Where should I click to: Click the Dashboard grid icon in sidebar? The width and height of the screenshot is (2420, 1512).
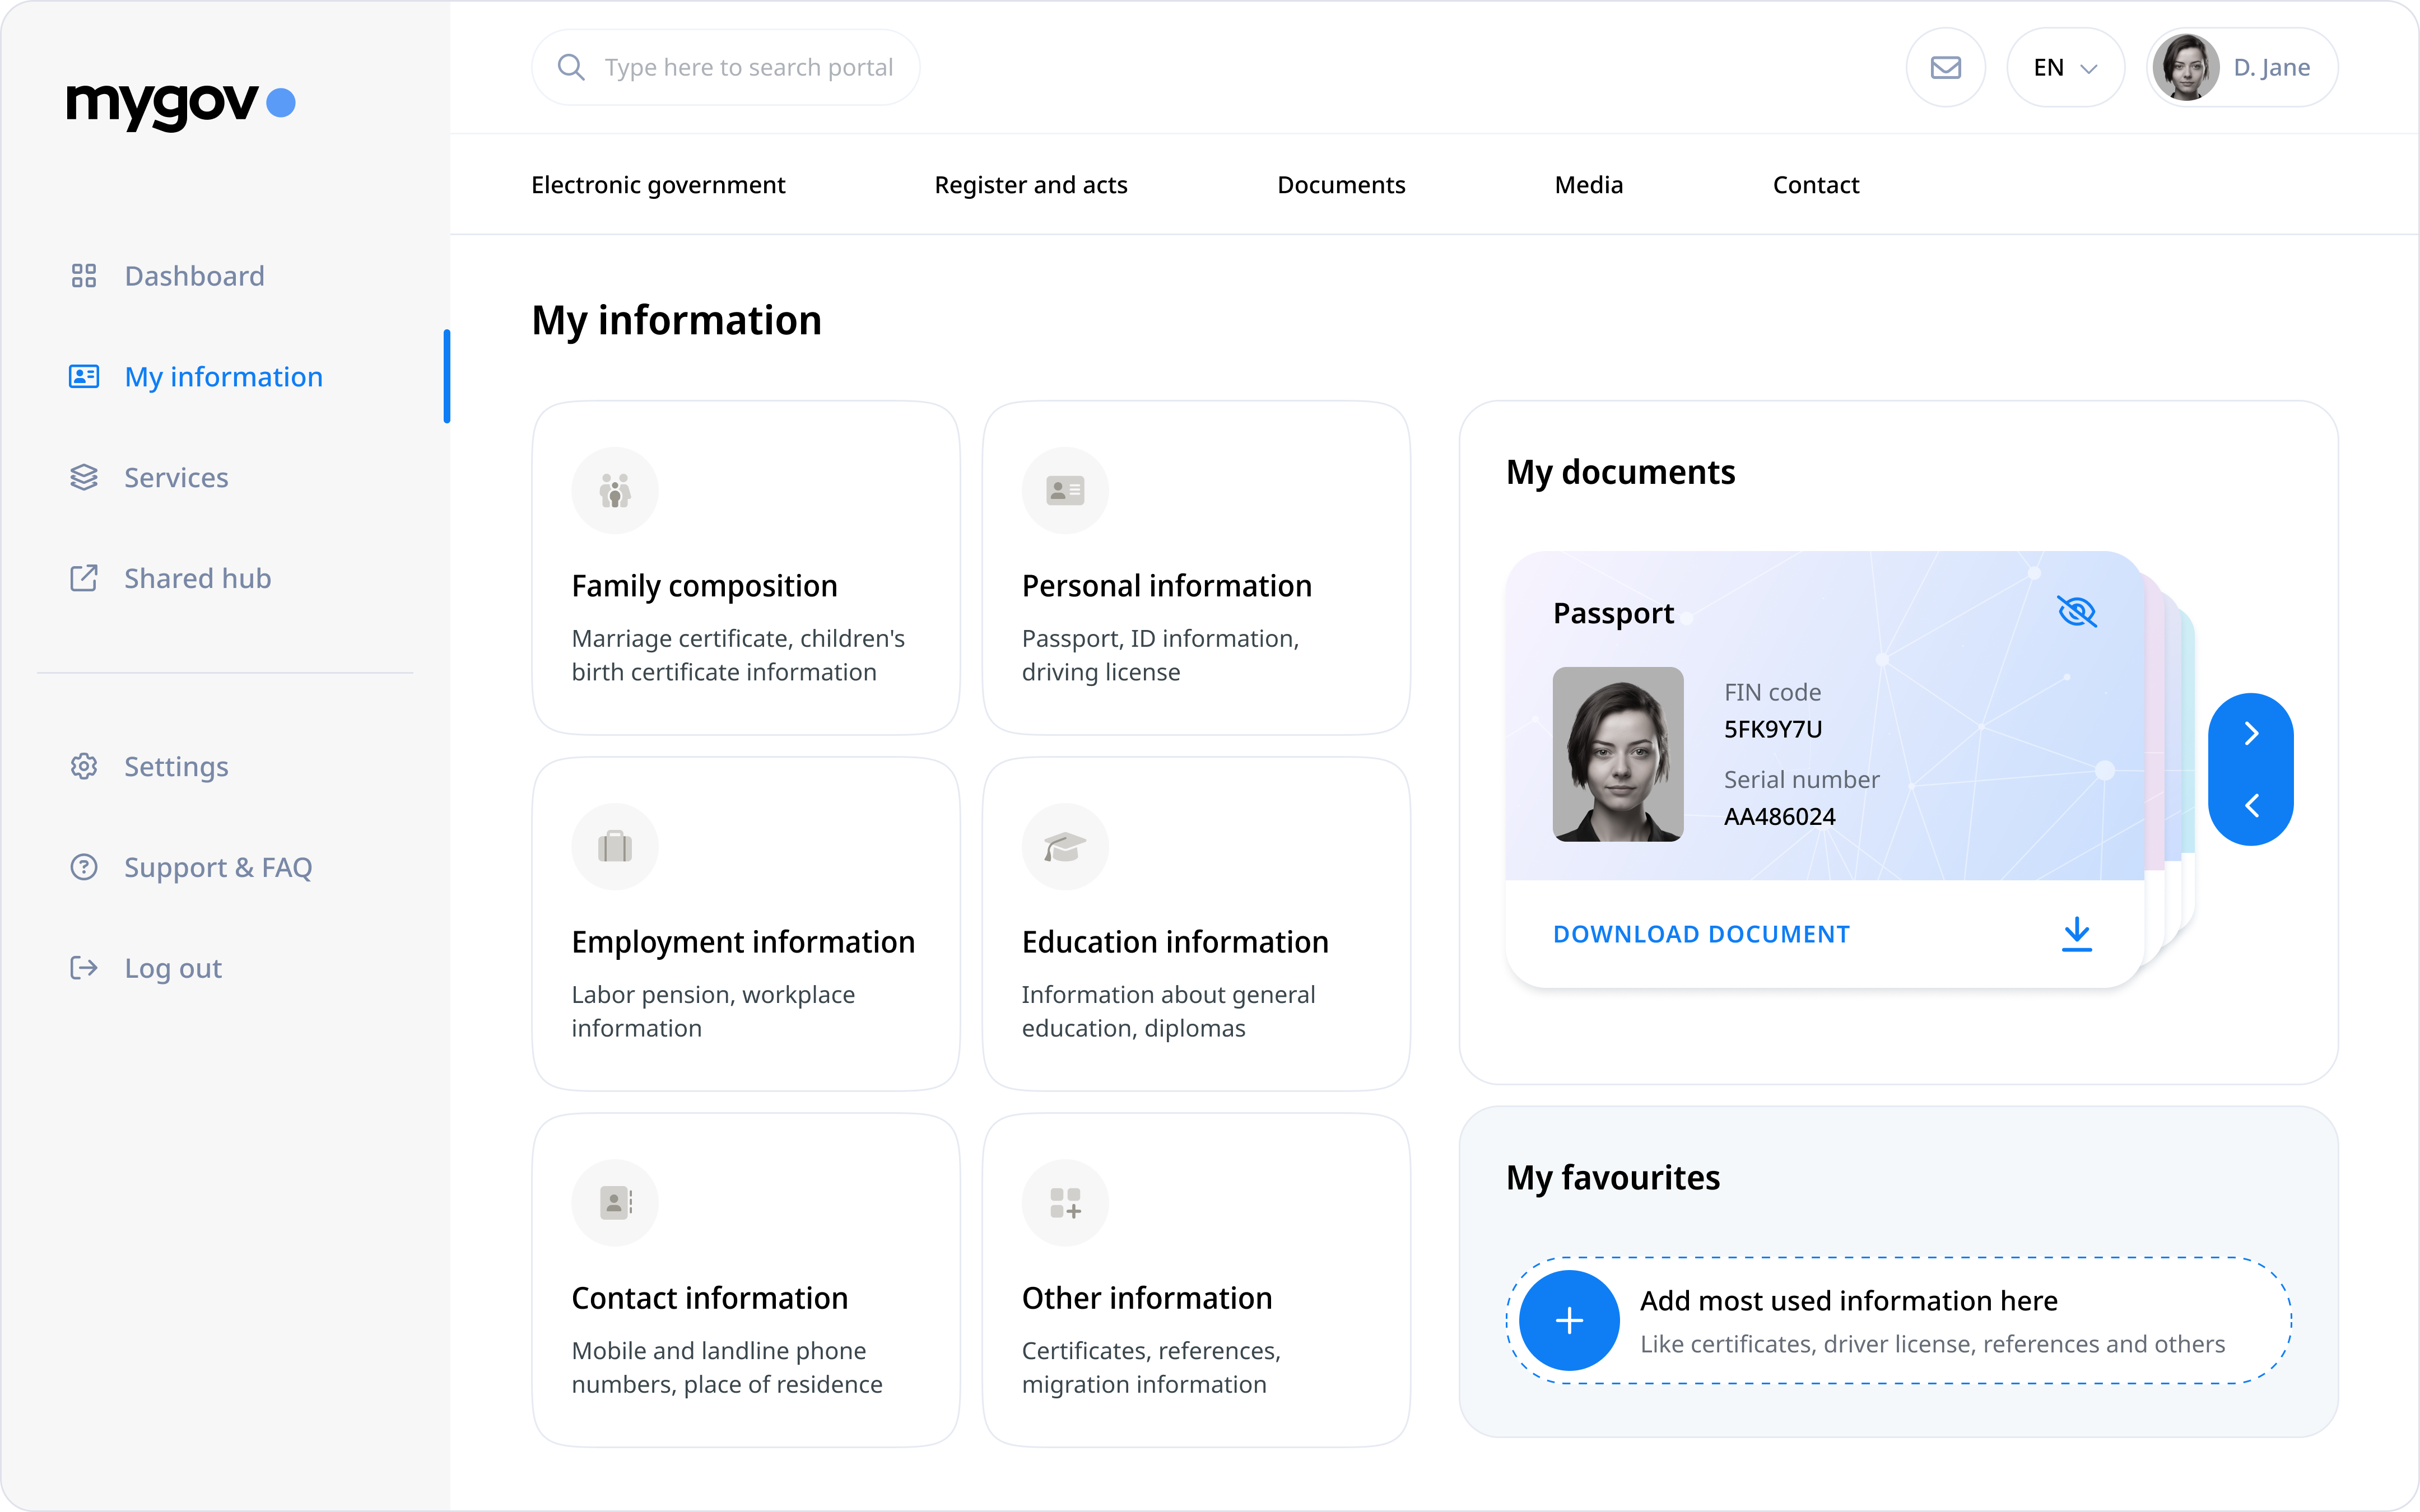84,276
